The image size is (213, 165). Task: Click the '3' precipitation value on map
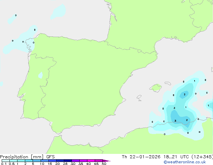click(x=175, y=121)
